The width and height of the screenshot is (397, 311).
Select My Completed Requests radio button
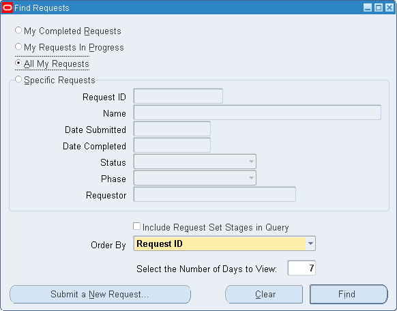pos(18,30)
